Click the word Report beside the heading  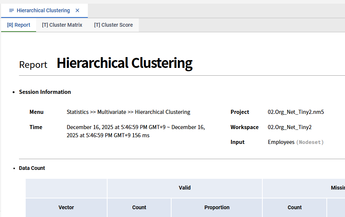click(x=33, y=65)
